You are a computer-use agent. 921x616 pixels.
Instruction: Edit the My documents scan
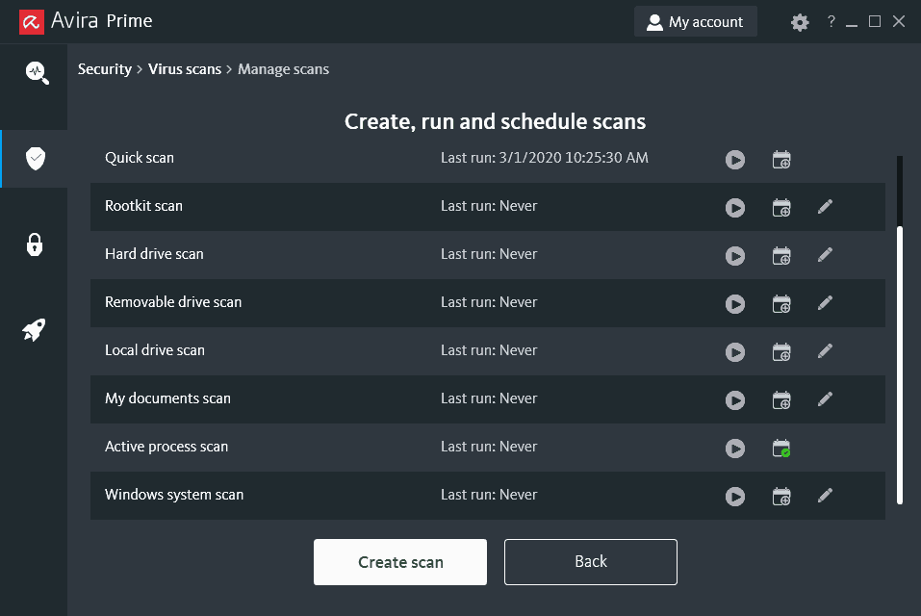click(x=825, y=399)
